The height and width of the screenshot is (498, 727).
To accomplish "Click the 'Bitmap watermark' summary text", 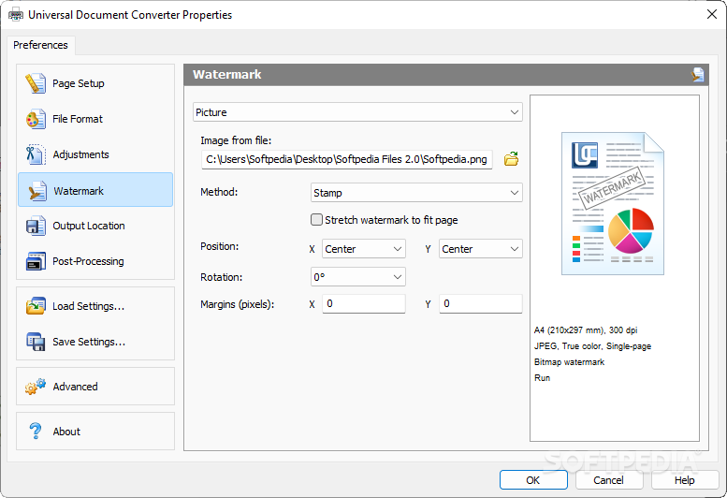I will (x=570, y=361).
